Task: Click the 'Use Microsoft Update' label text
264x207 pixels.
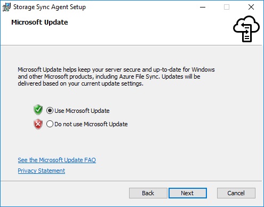Action: [x=82, y=111]
